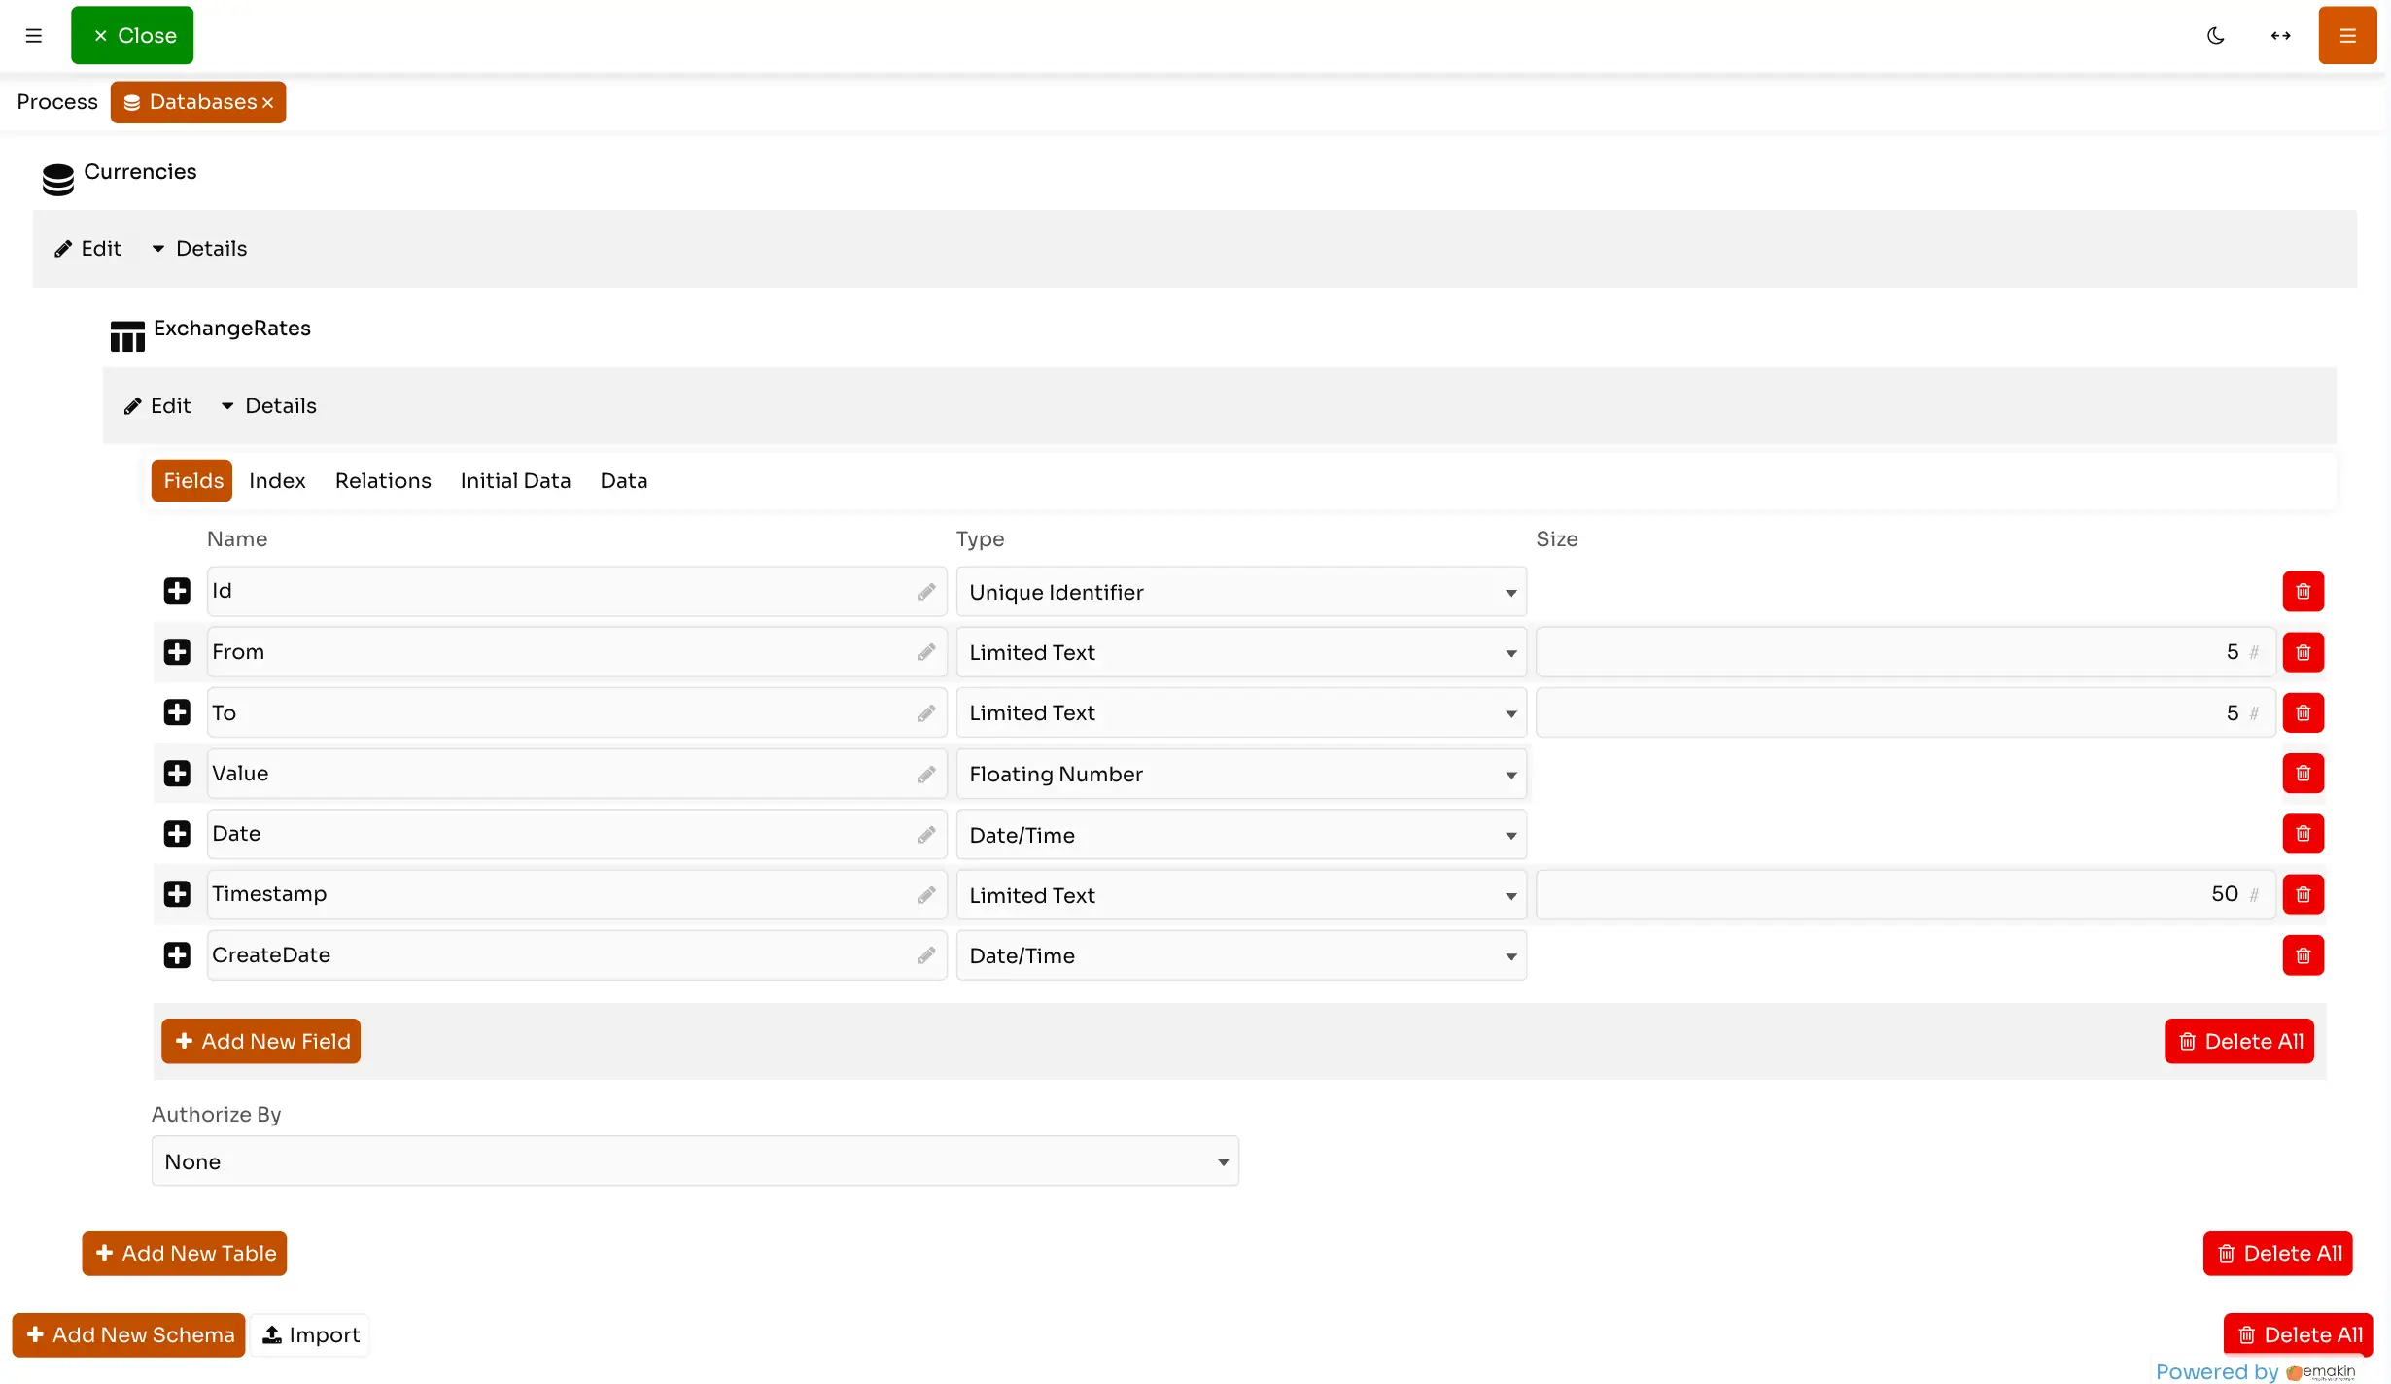
Task: Open the Authorize By dropdown
Action: coord(694,1160)
